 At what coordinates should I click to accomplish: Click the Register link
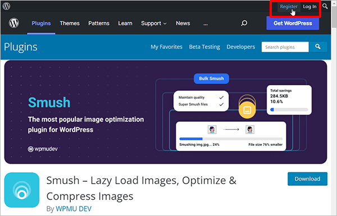click(x=289, y=7)
